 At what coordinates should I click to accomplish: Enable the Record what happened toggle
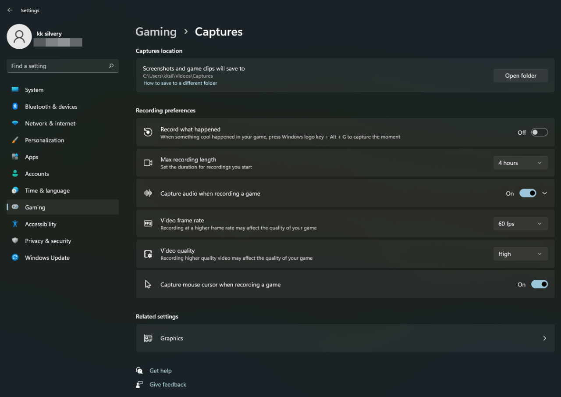(539, 132)
